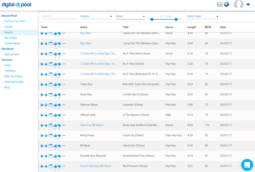Open more options for Summertime Fine
This screenshot has height=172, width=255.
[x=64, y=156]
